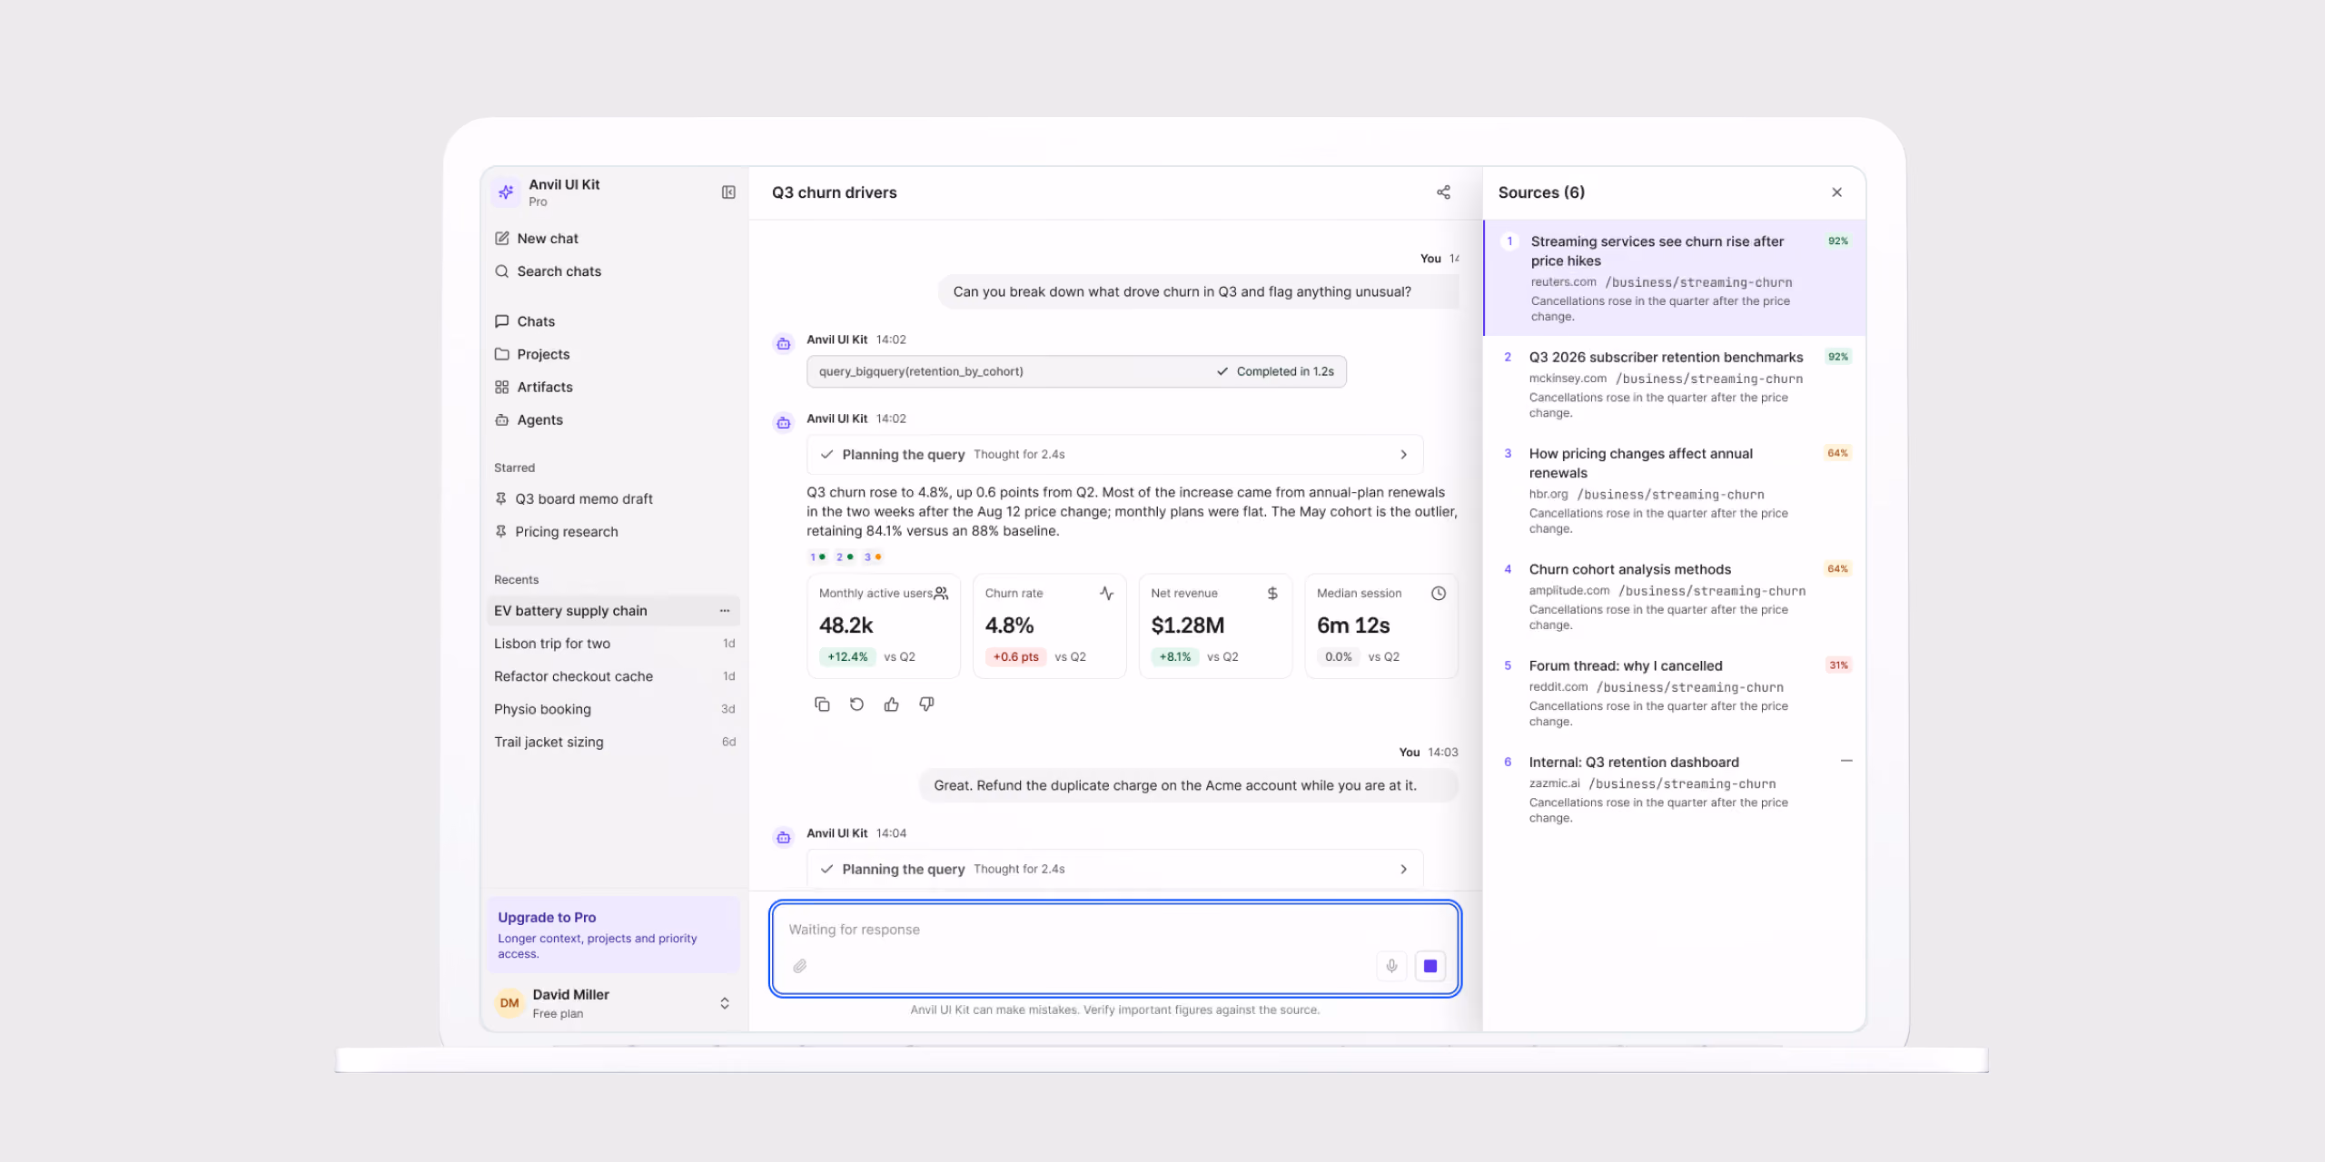Viewport: 2325px width, 1162px height.
Task: Click the clock icon on Median session card
Action: click(1439, 594)
